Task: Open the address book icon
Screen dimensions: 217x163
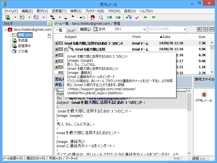Action: point(93,17)
